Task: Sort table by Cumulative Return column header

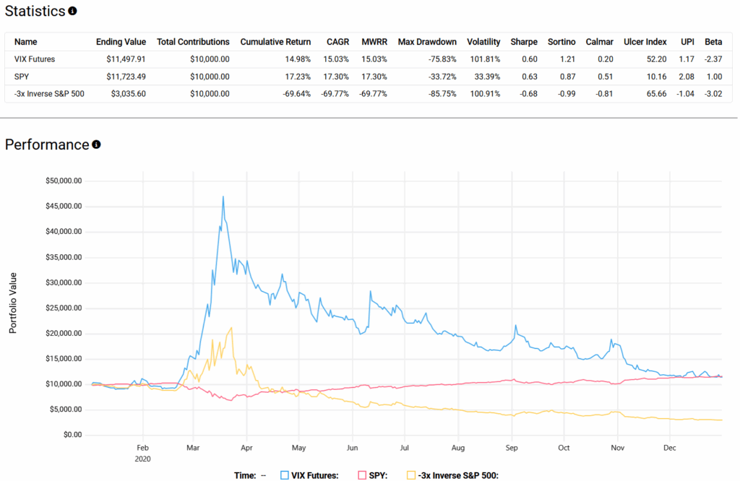Action: (x=275, y=42)
